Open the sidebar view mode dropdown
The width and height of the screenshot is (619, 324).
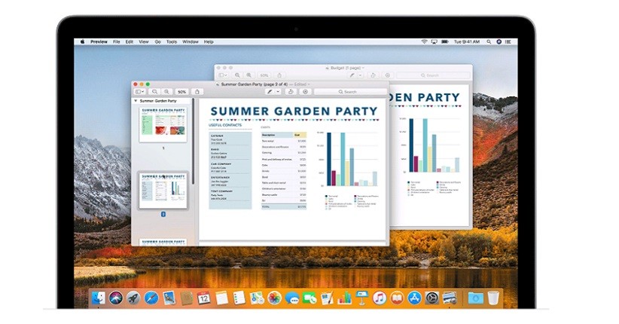point(140,92)
